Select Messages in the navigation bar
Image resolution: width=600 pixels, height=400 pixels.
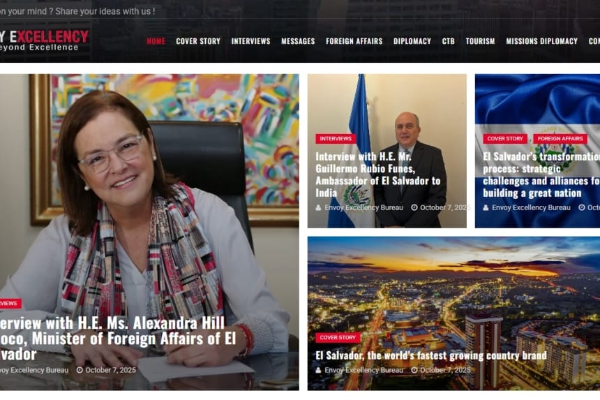pos(298,41)
